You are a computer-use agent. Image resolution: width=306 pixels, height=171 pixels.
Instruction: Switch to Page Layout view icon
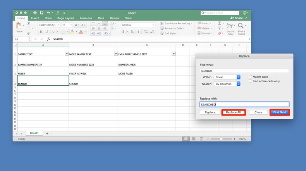click(x=193, y=139)
